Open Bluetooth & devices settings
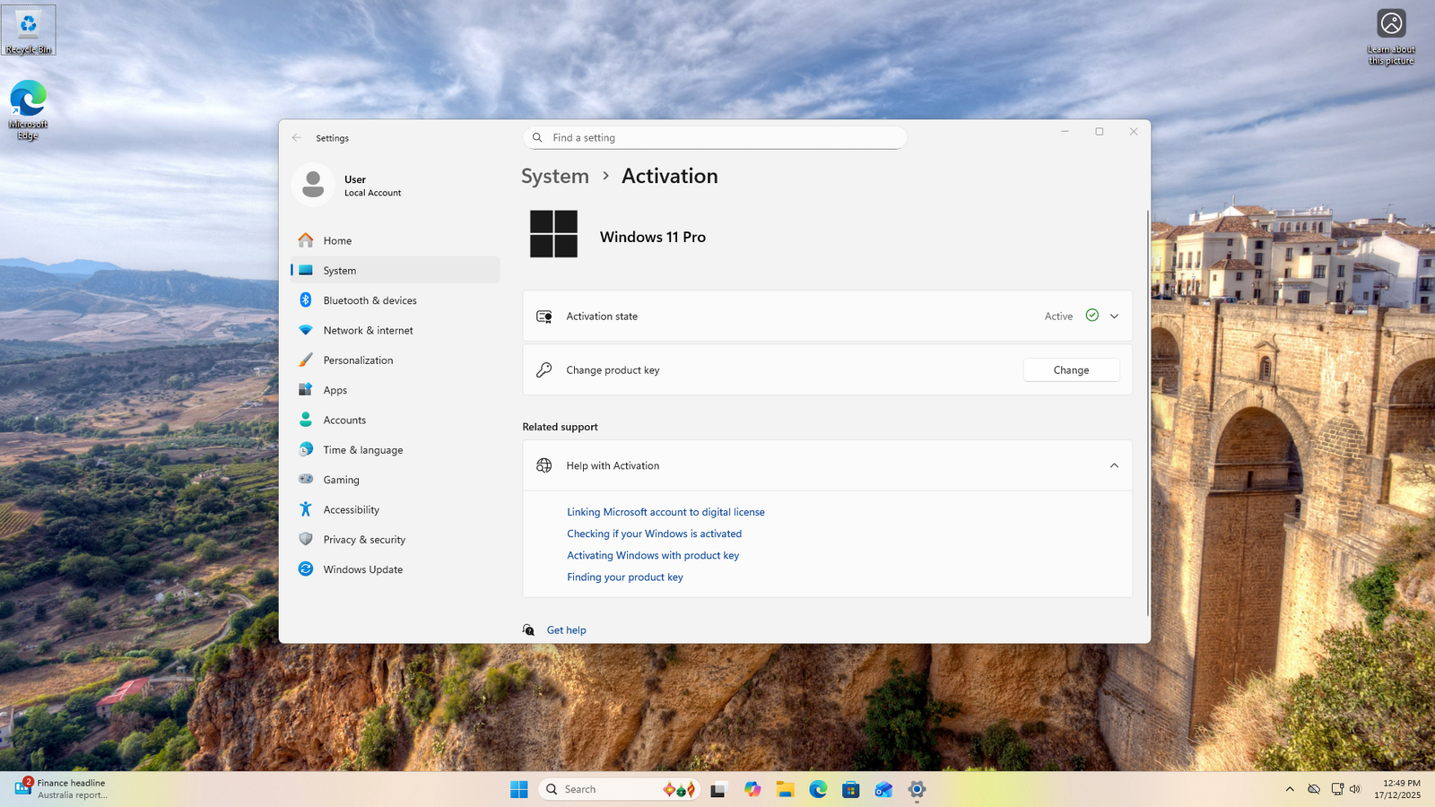Viewport: 1435px width, 807px height. coord(370,300)
